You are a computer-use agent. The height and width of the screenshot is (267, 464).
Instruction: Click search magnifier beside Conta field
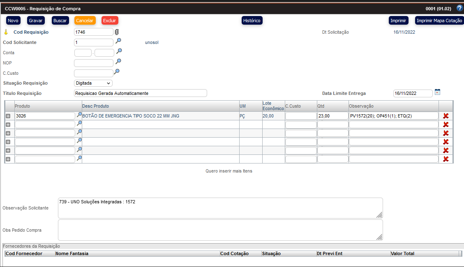click(119, 51)
